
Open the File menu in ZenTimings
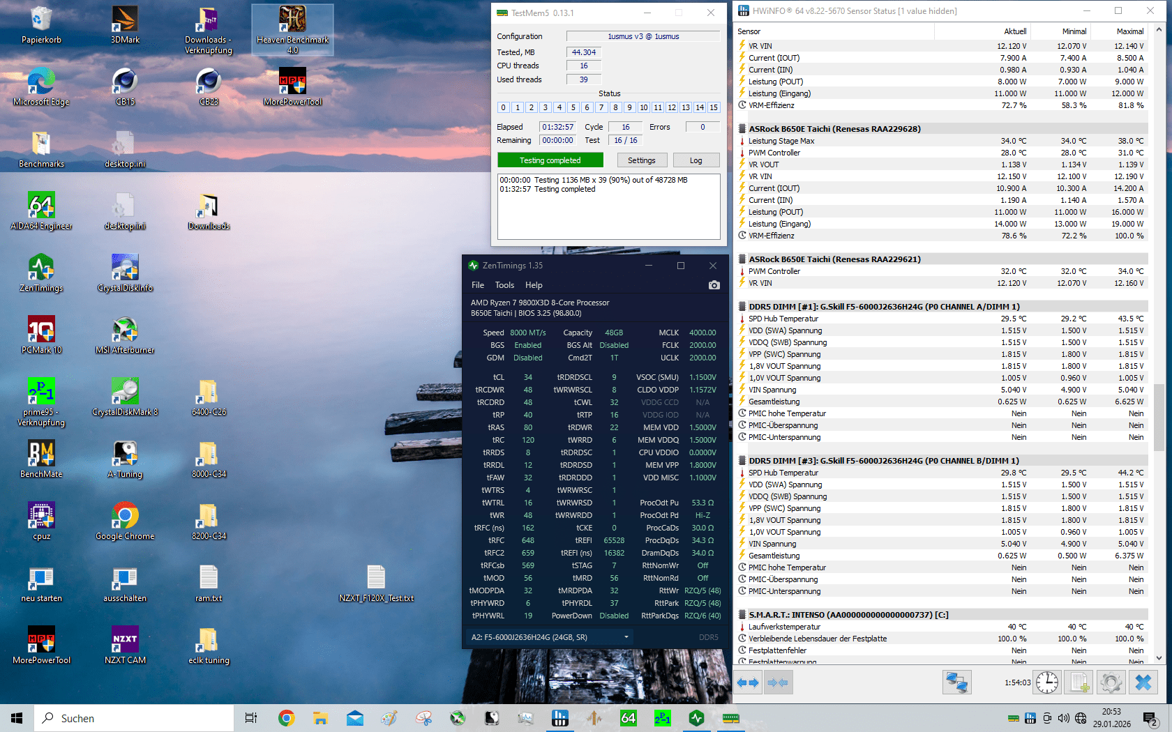478,285
